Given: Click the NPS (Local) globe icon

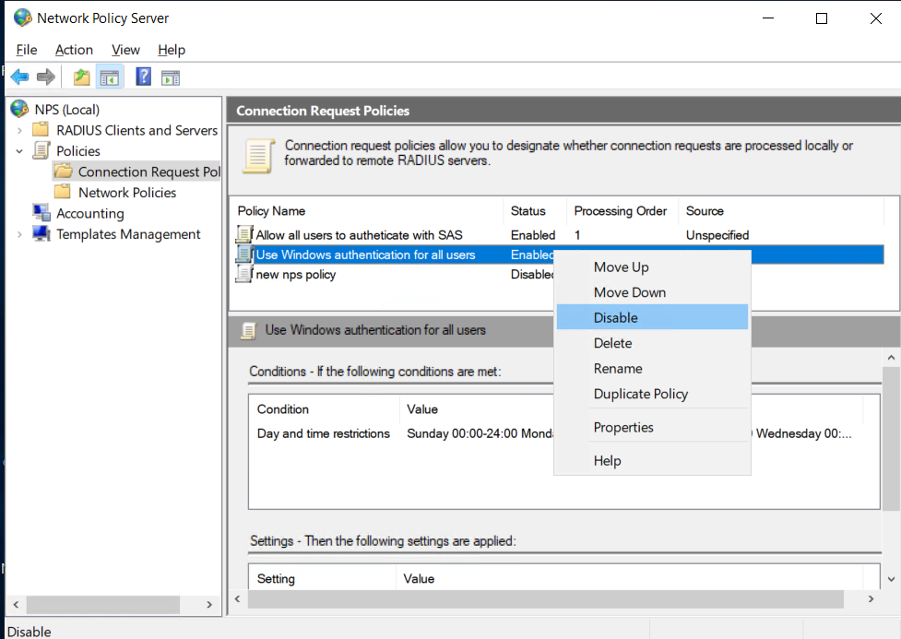Looking at the screenshot, I should click(19, 109).
